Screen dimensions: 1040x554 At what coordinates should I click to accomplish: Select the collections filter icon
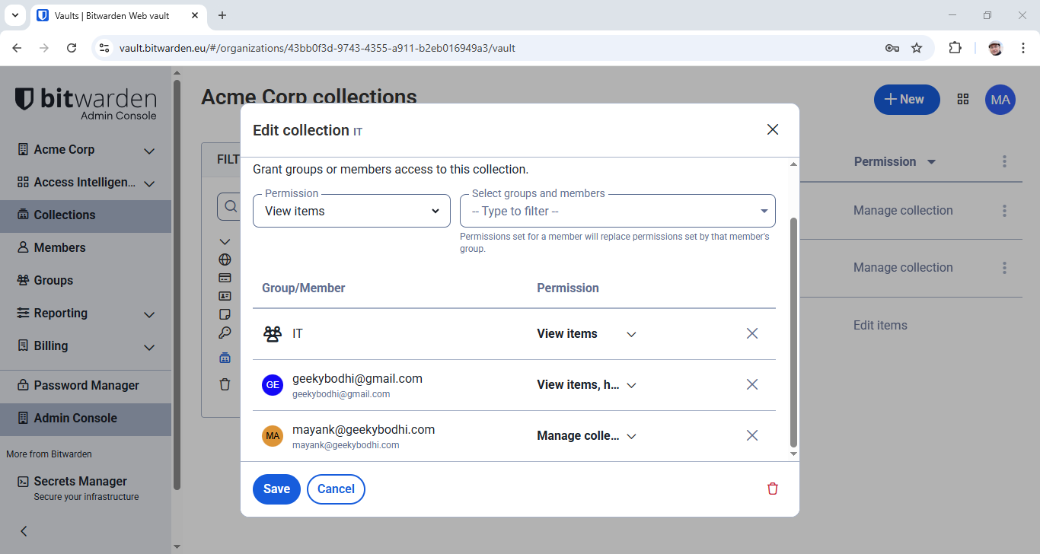[225, 358]
